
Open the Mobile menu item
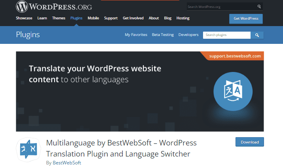point(93,18)
